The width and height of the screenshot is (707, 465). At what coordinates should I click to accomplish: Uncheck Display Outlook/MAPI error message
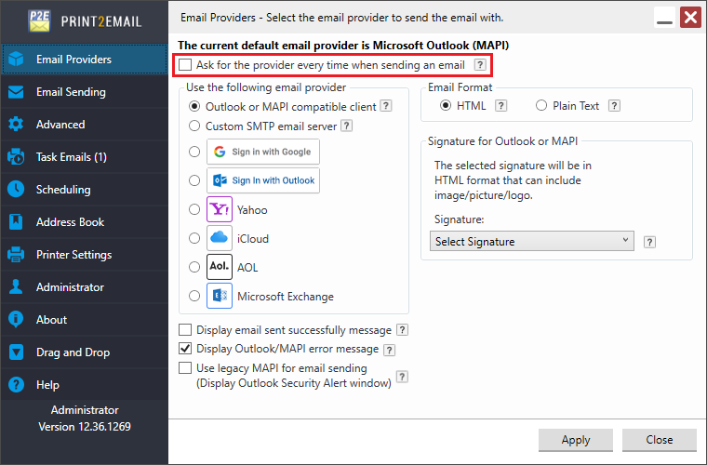click(186, 349)
